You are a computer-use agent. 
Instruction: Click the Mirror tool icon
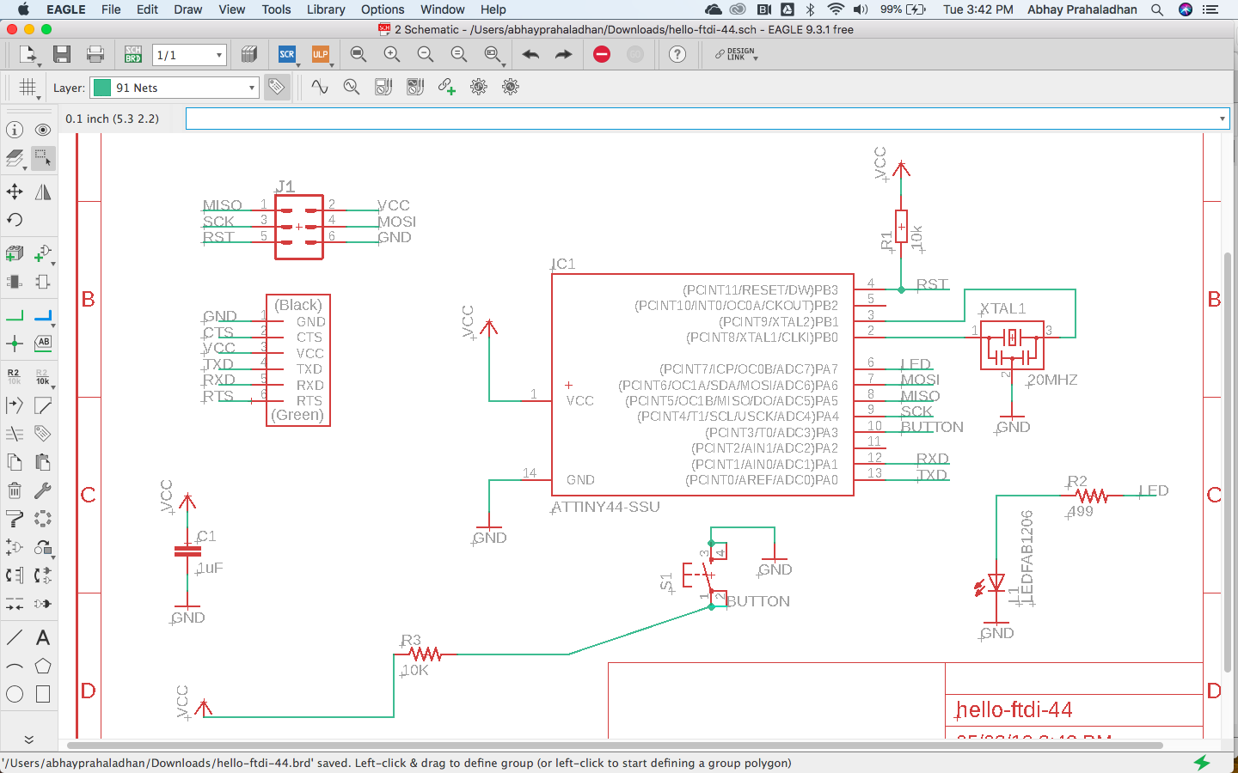coord(42,192)
